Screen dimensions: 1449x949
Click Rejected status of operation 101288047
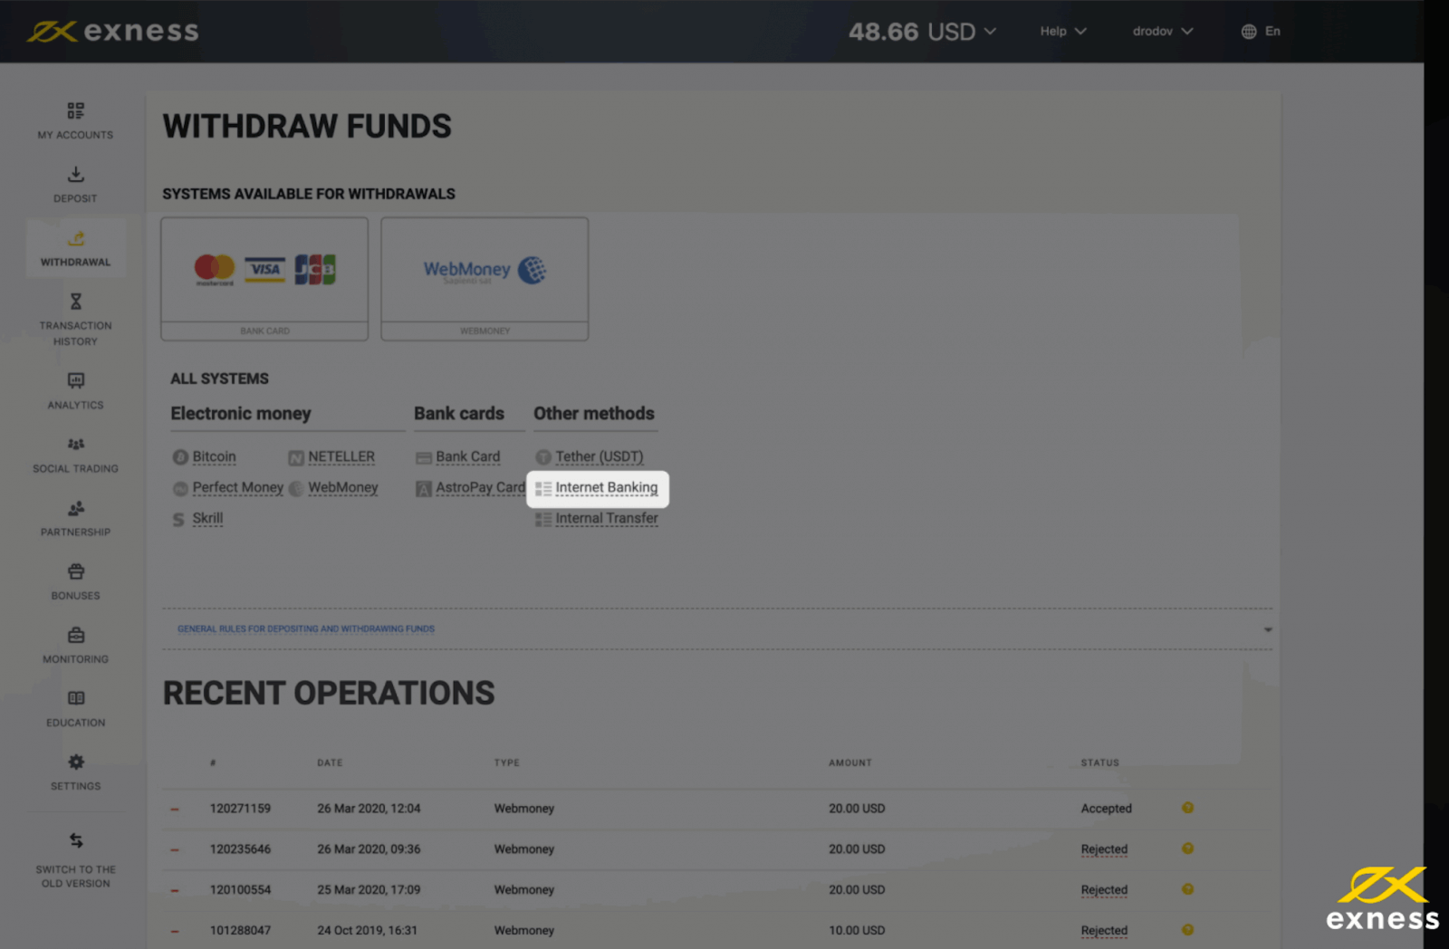pyautogui.click(x=1104, y=931)
